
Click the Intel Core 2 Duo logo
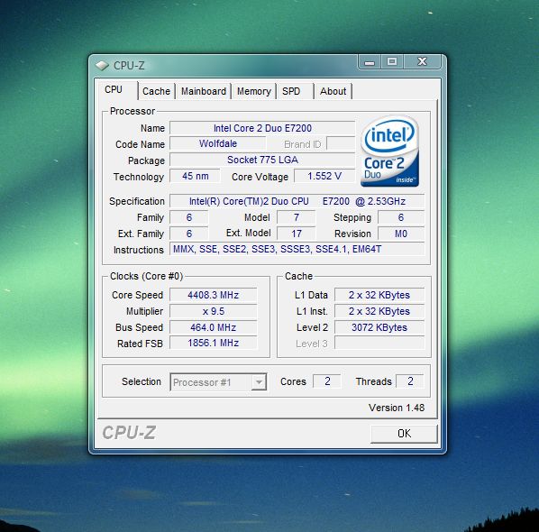point(389,151)
